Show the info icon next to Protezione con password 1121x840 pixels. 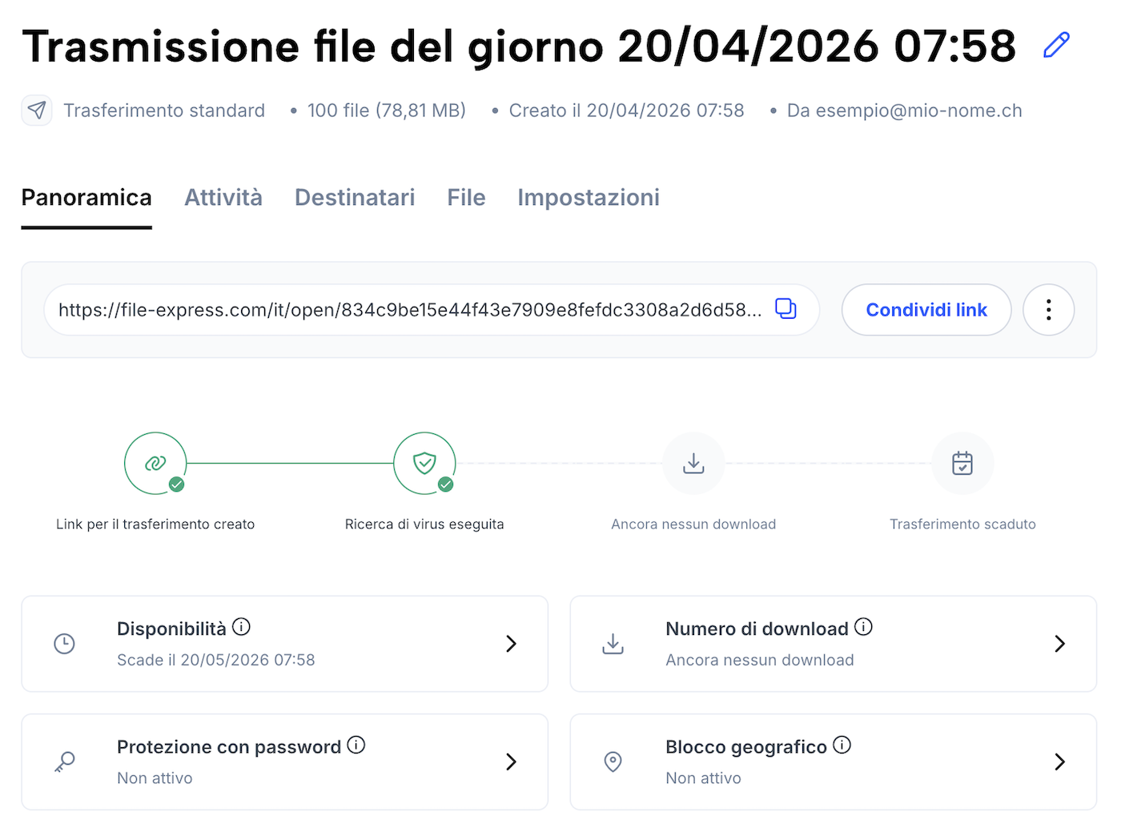tap(356, 745)
